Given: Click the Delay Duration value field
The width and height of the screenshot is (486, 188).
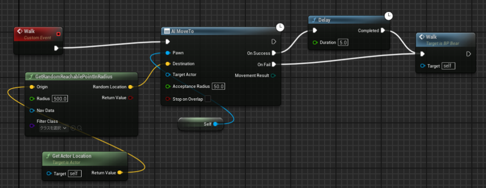Looking at the screenshot, I should pos(343,42).
